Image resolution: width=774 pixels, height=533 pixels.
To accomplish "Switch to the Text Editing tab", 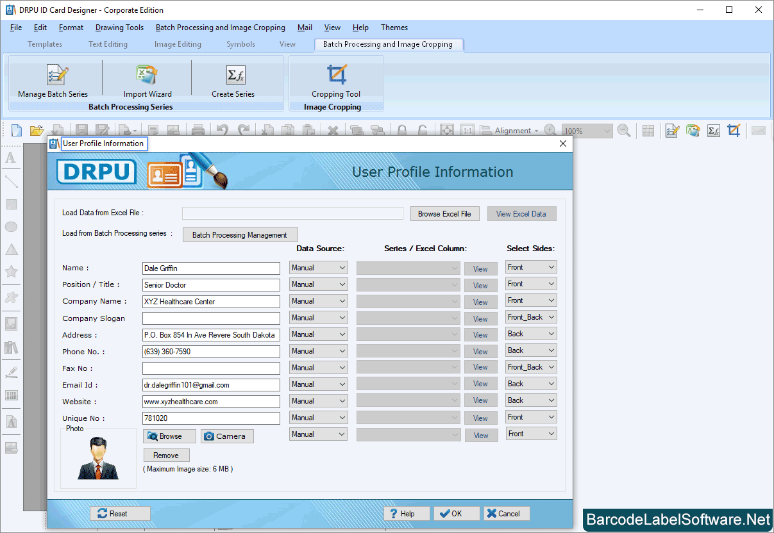I will click(108, 44).
